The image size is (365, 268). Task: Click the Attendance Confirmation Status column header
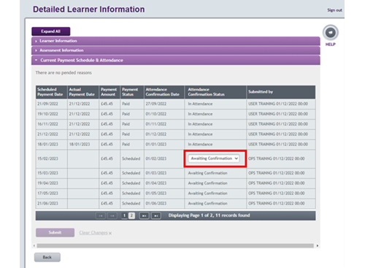[215, 92]
